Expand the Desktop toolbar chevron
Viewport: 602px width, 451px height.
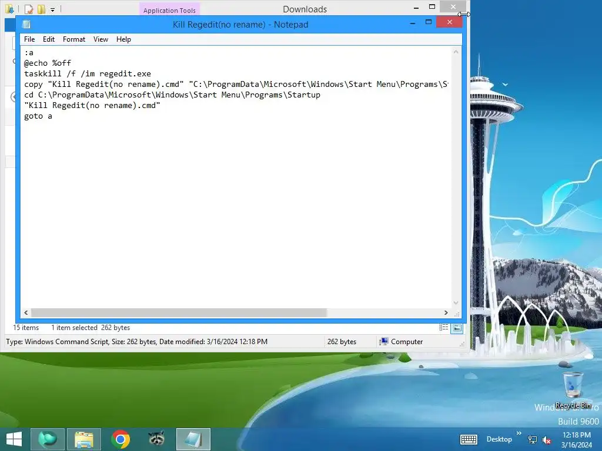click(519, 433)
